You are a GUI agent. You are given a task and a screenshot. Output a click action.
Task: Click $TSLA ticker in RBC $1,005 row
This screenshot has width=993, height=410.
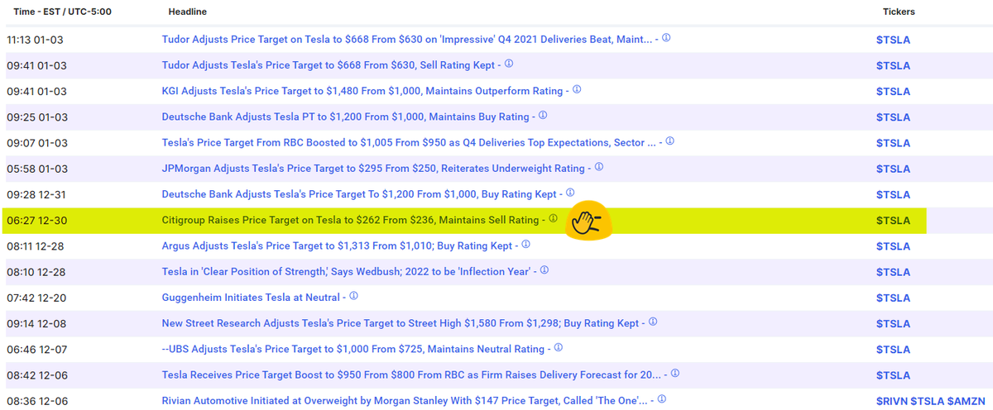[893, 143]
